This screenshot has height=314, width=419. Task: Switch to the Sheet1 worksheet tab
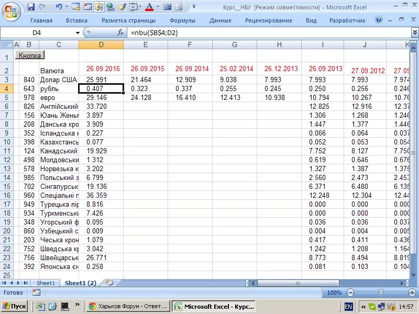[46, 283]
